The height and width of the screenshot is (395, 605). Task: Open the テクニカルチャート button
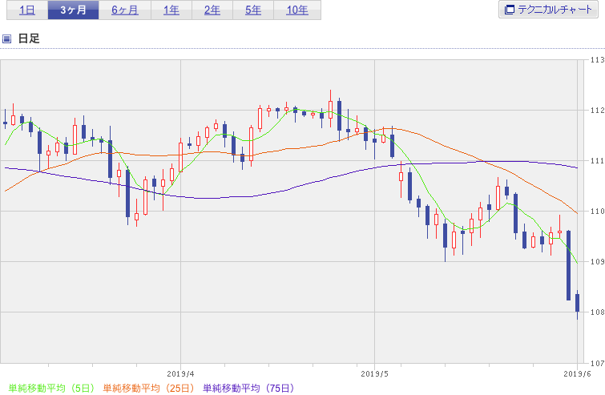tap(548, 10)
